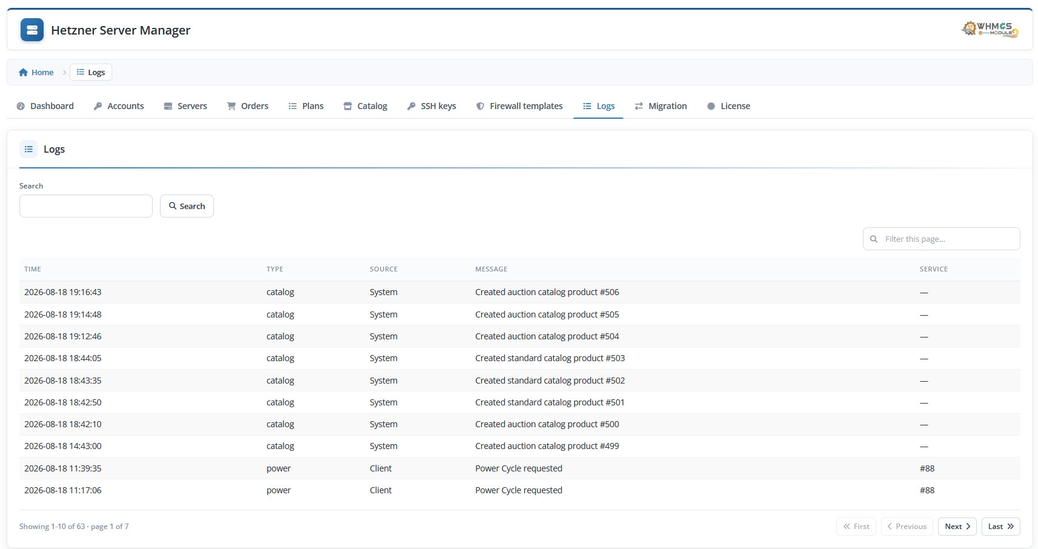Image resolution: width=1038 pixels, height=549 pixels.
Task: Switch to the Servers tab
Action: click(x=185, y=106)
